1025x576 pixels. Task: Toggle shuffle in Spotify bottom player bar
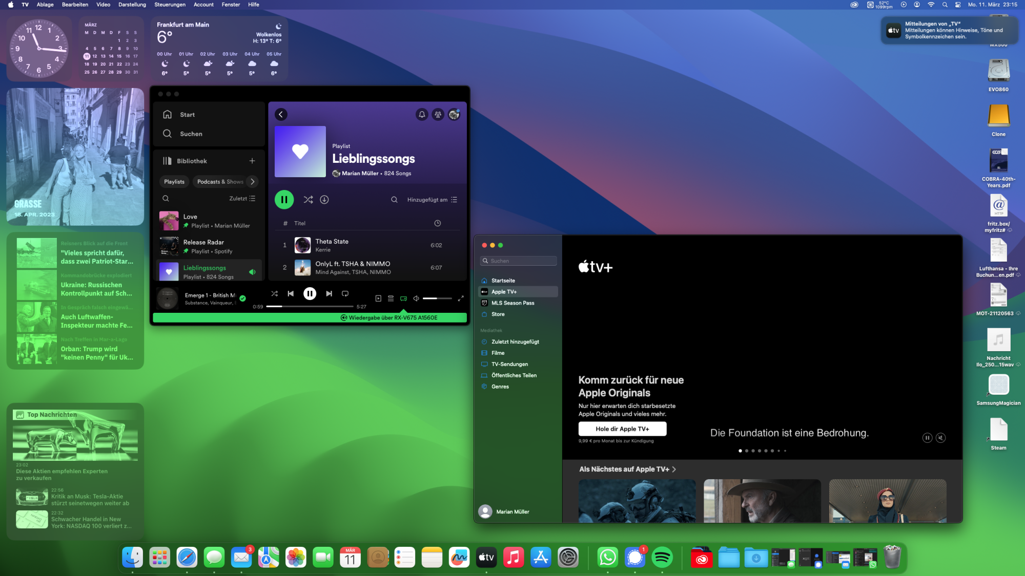[x=275, y=294]
